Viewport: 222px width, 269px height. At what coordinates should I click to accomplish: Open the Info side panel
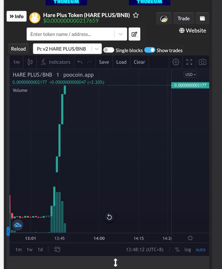pos(17,16)
